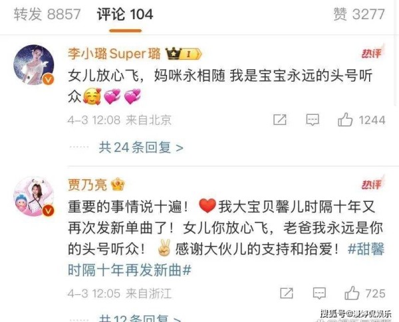
Task: Expand the 共12条回复 replies under 贾乃亮
Action: click(x=140, y=318)
